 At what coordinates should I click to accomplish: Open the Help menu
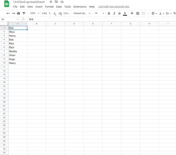92,7
